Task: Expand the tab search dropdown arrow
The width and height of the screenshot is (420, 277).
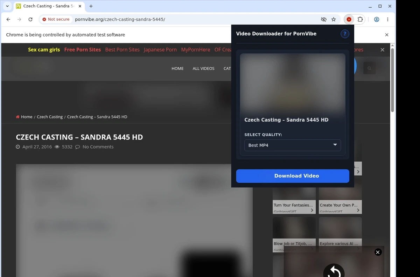Action: pyautogui.click(x=7, y=6)
